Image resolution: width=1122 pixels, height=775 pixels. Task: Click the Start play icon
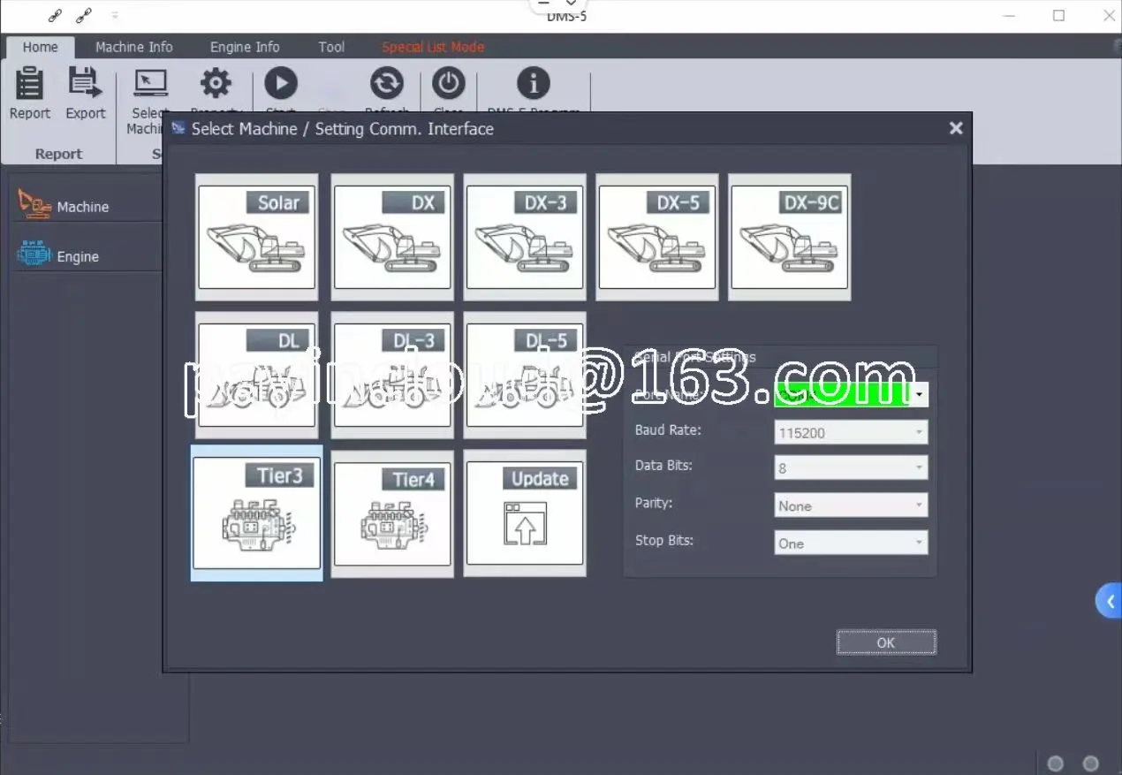click(x=281, y=83)
